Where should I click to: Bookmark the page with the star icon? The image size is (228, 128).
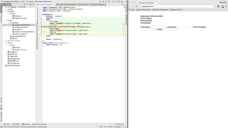[x=214, y=6]
